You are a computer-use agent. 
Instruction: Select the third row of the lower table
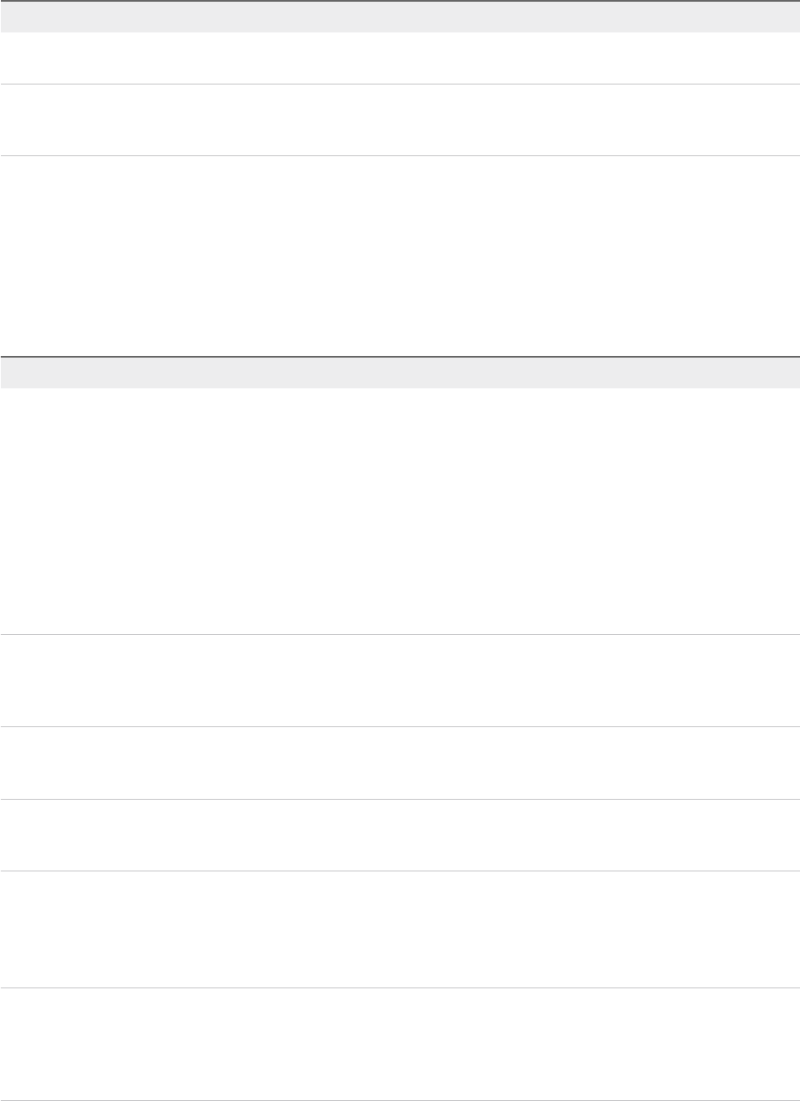(400, 762)
